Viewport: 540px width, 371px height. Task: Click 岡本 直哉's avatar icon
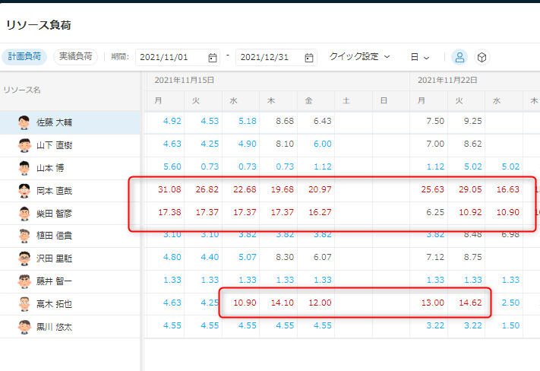[x=24, y=190]
